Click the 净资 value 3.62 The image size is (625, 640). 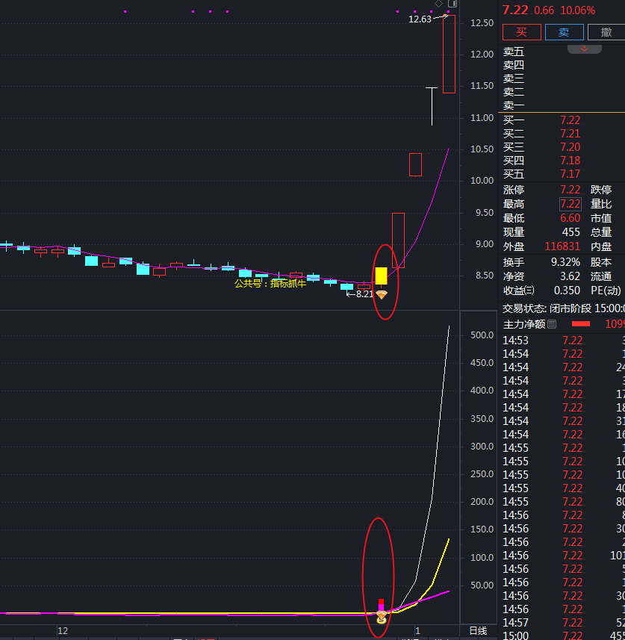(570, 276)
